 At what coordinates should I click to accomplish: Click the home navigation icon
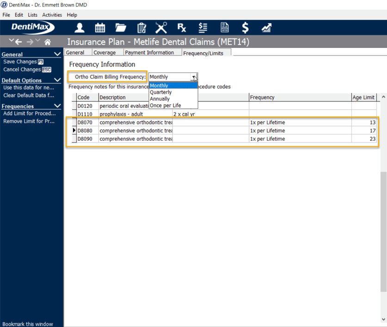click(48, 41)
